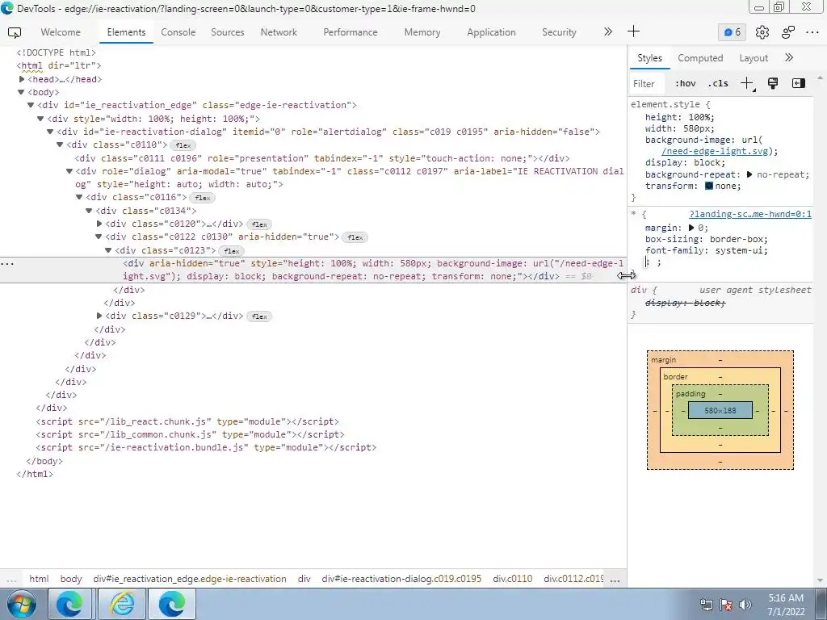Add new style rule plus icon
This screenshot has width=827, height=620.
point(747,83)
